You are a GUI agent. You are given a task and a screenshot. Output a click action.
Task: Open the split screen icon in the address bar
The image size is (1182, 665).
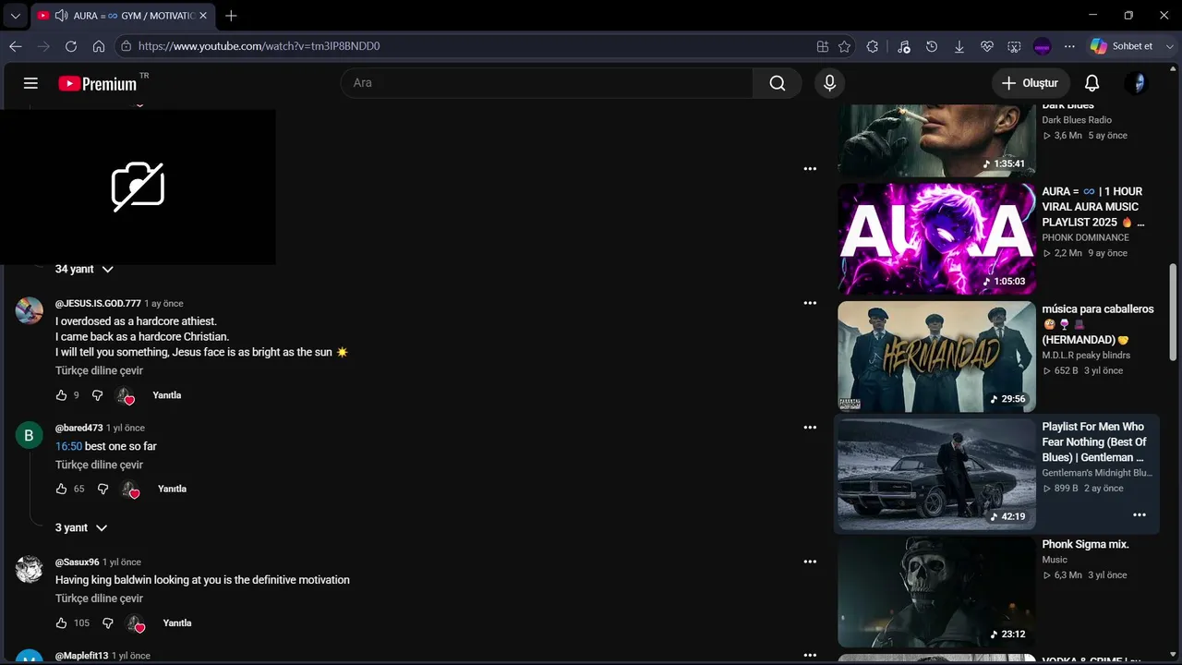point(823,46)
